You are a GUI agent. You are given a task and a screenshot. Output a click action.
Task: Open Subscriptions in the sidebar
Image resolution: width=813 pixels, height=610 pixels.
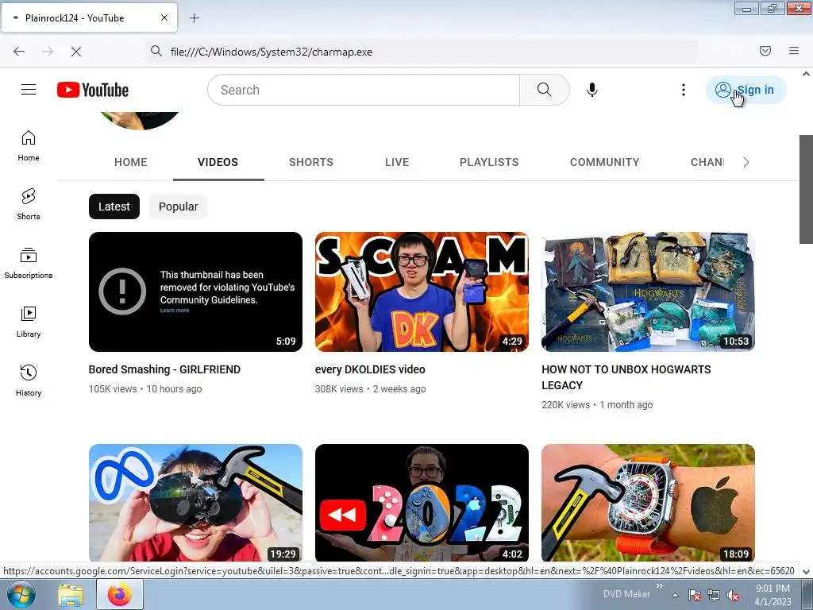pyautogui.click(x=29, y=263)
